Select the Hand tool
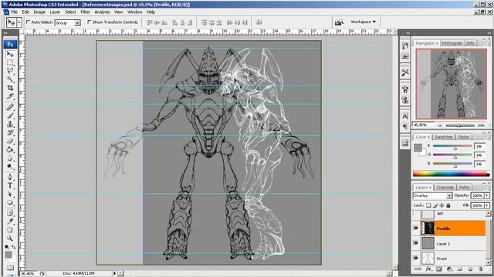This screenshot has width=494, height=277. pyautogui.click(x=10, y=230)
